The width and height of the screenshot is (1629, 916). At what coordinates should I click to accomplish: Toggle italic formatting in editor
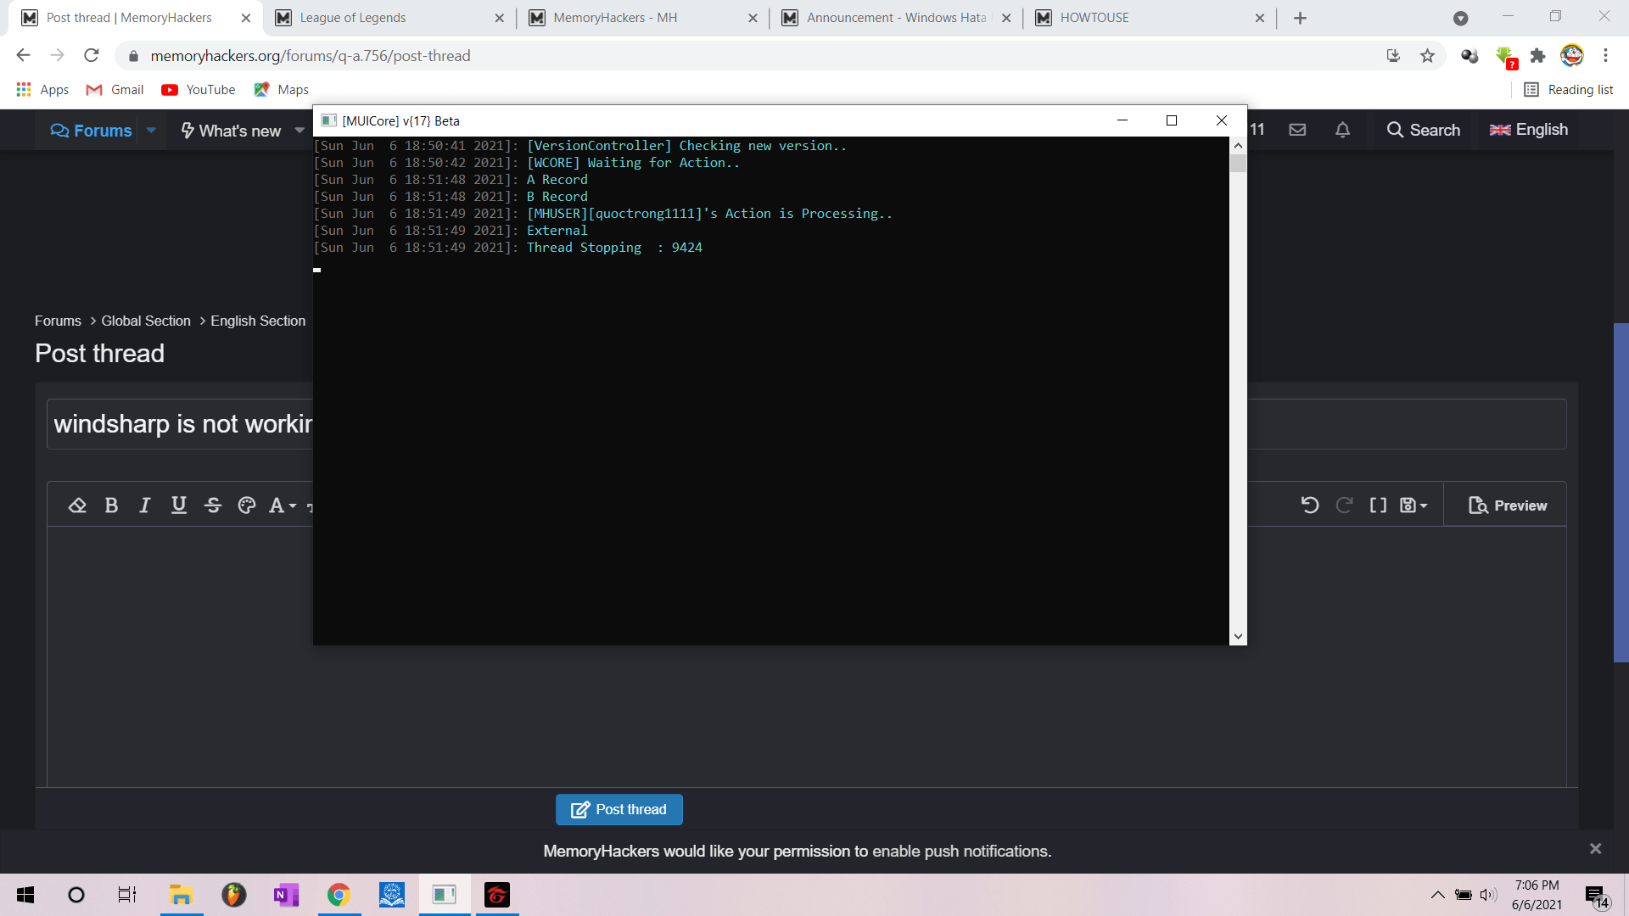(145, 505)
